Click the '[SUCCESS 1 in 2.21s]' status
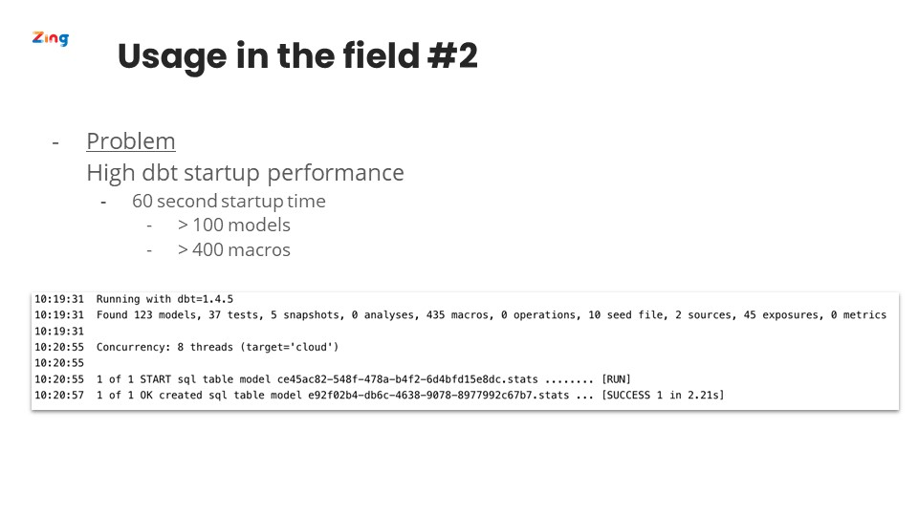918x516 pixels. coord(663,395)
